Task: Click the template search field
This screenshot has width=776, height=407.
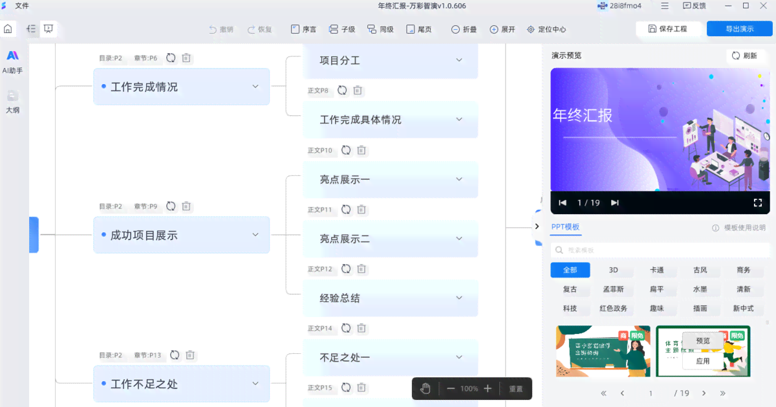Action: coord(660,250)
